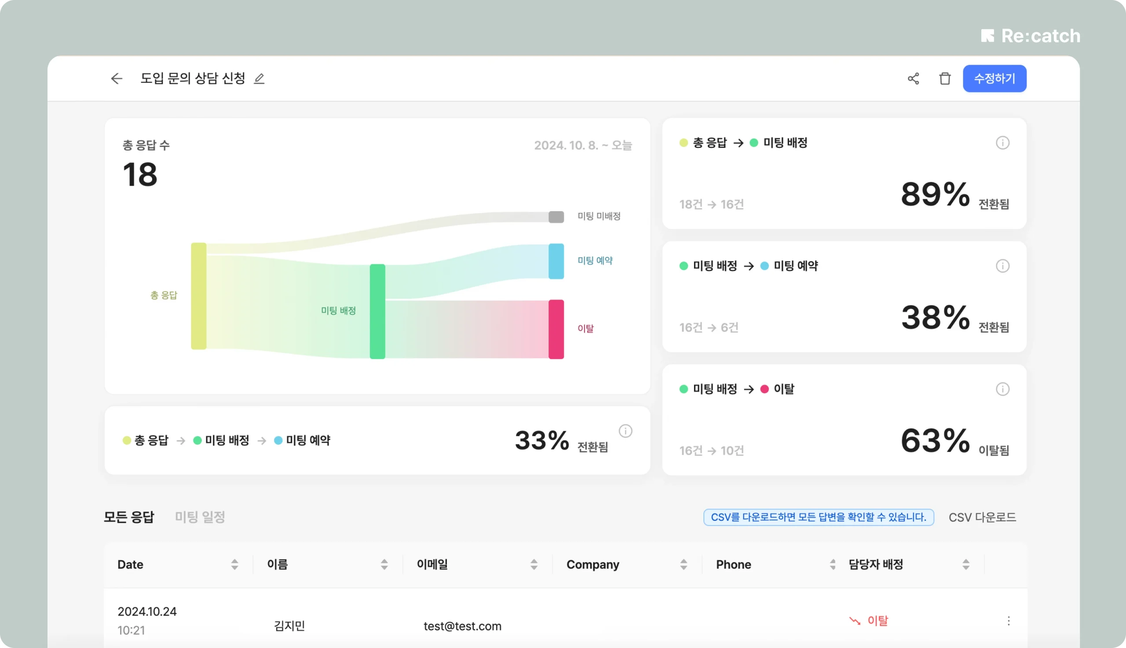Open info icon on 미팅 배정 → 이탈 card

click(1002, 389)
